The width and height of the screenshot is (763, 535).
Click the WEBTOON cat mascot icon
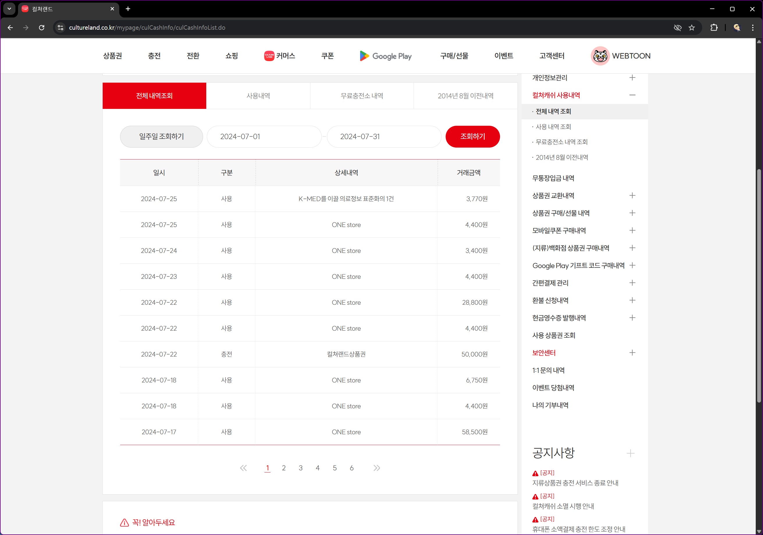tap(600, 56)
